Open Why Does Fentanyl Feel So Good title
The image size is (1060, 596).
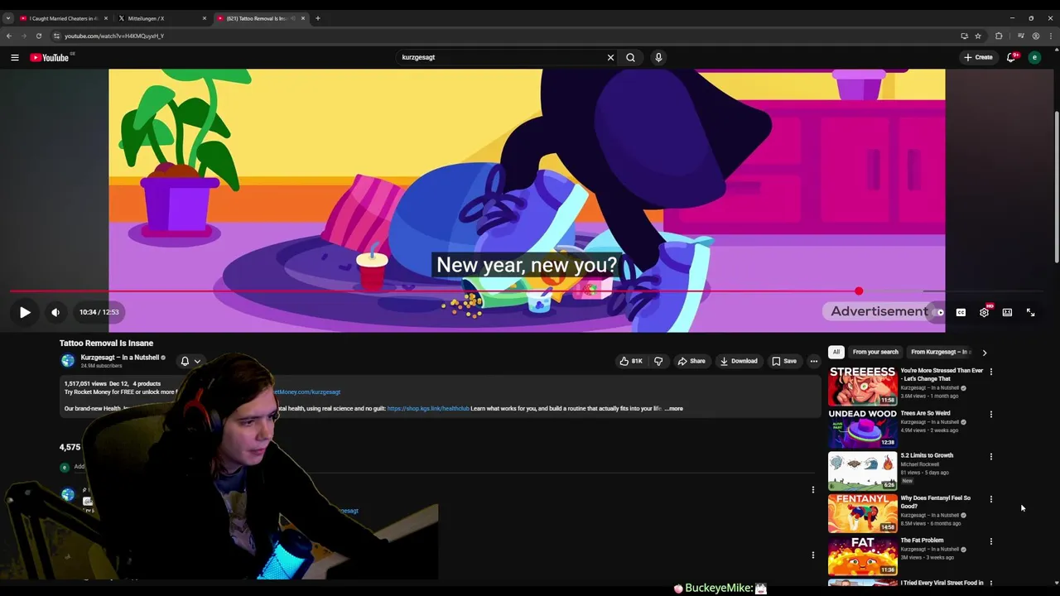pyautogui.click(x=935, y=502)
